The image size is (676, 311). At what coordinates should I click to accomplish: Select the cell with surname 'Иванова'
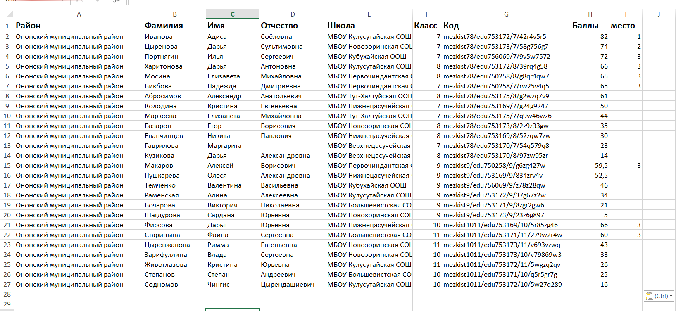(175, 36)
